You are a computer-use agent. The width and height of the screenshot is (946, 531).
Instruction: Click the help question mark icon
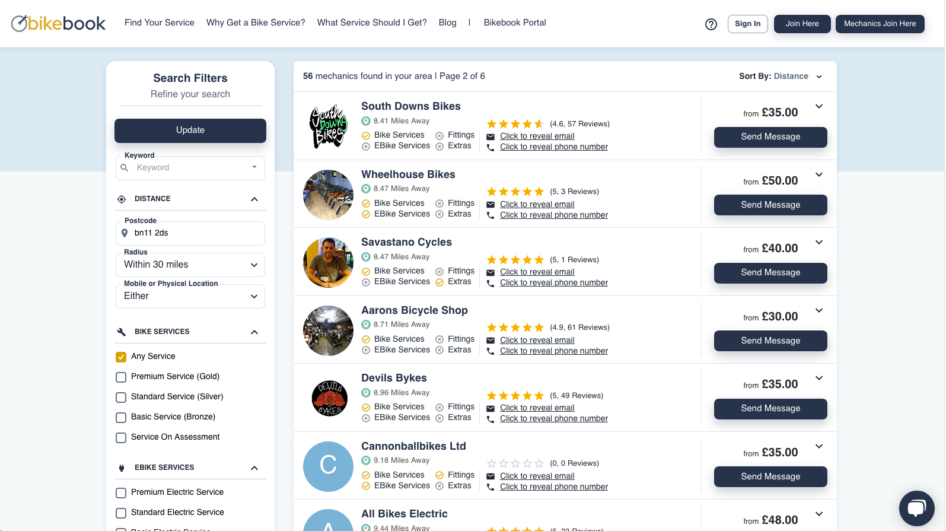[711, 24]
